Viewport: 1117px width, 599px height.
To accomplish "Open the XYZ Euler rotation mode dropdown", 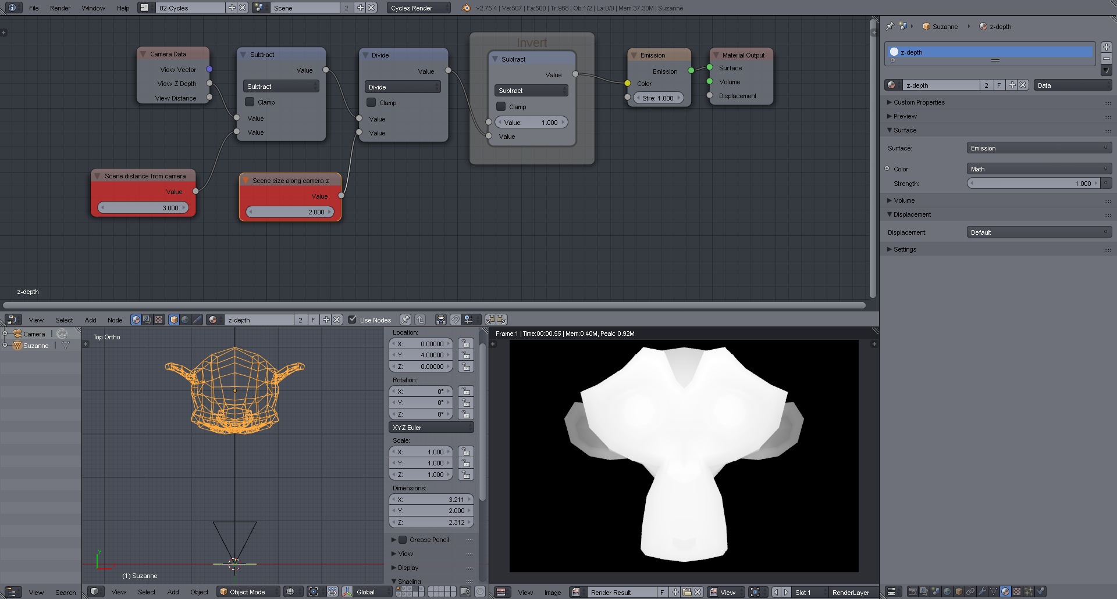I will point(431,428).
